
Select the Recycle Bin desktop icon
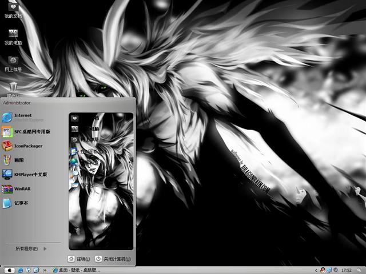click(x=13, y=90)
